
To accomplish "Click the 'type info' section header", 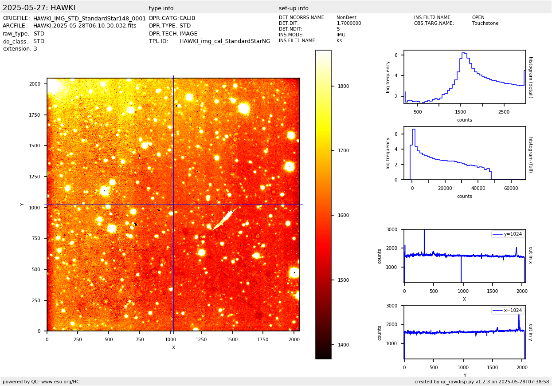I will click(161, 8).
